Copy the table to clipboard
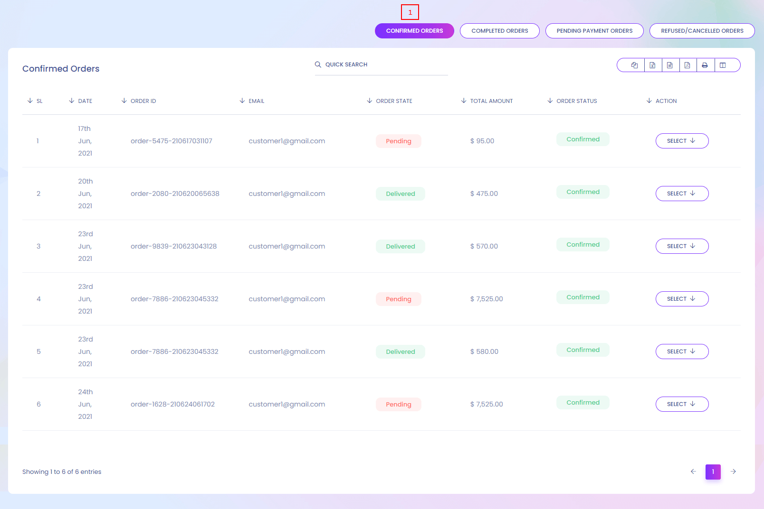764x509 pixels. (x=634, y=65)
